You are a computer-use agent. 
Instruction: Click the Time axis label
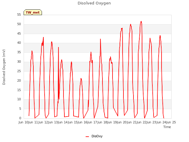coord(167,127)
